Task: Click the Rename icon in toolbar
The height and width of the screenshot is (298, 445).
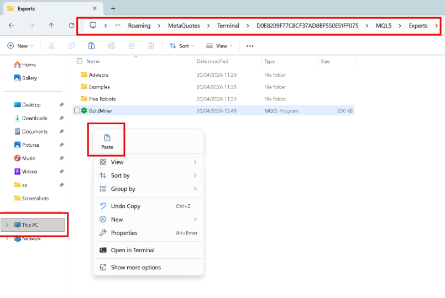Action: point(112,46)
